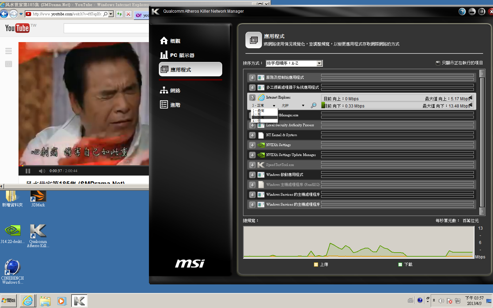Screen dimensions: 493x308
Task: Click the NVIDIA Settings eye icon
Action: [261, 145]
